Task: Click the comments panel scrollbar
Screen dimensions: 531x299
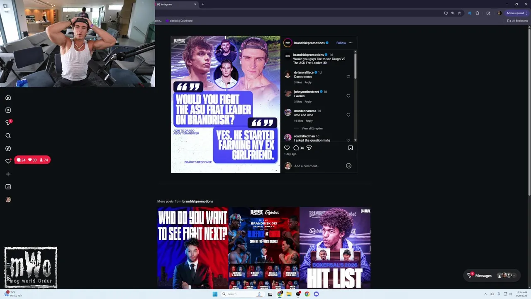Action: 355,66
